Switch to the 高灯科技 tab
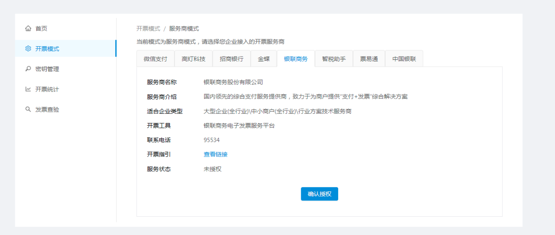This screenshot has height=235, width=555. (193, 59)
